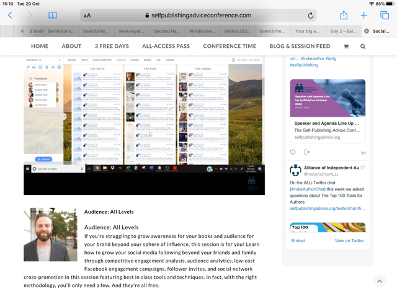Click the #IndieAuthorChat hashtag link
The width and height of the screenshot is (397, 298).
click(x=307, y=189)
